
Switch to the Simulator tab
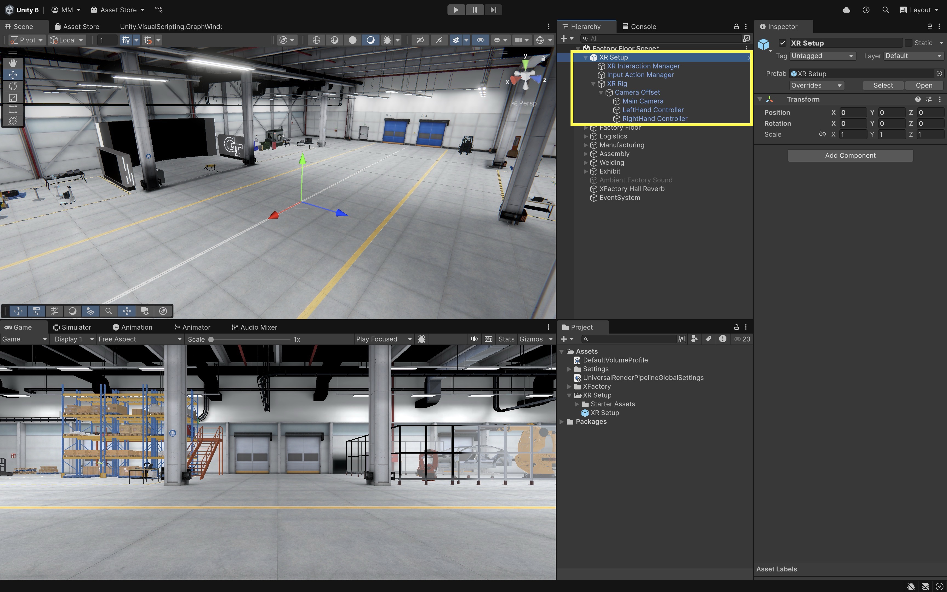click(72, 327)
